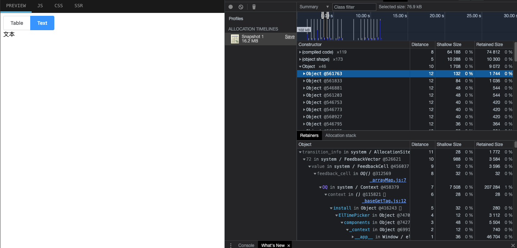517x248 pixels.
Task: Close the What's New drawer tab
Action: pyautogui.click(x=288, y=245)
